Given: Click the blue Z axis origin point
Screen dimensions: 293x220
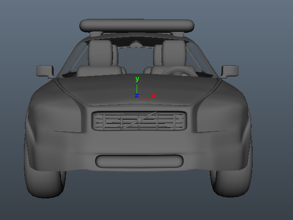Looking at the screenshot, I should click(137, 96).
